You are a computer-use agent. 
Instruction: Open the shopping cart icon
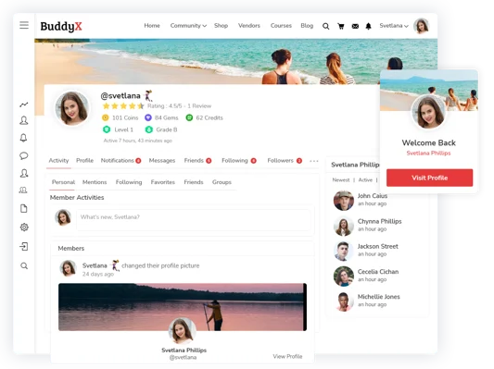point(340,26)
